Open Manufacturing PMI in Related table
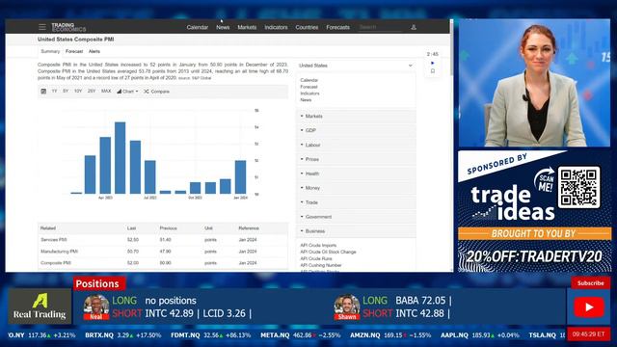This screenshot has height=347, width=617. [59, 252]
